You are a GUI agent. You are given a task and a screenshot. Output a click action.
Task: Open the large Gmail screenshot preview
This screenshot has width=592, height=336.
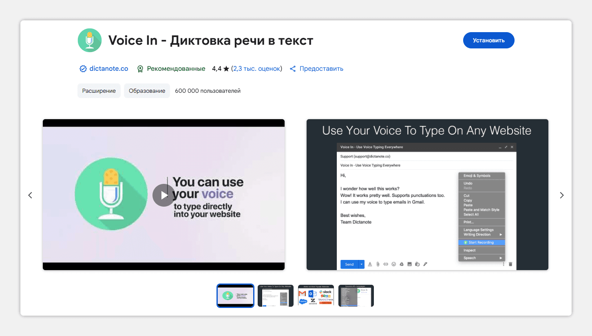tap(427, 194)
